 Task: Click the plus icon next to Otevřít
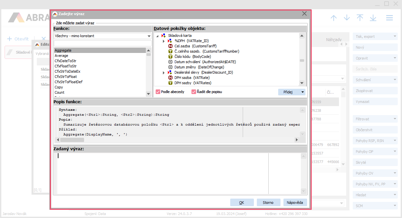[10, 39]
